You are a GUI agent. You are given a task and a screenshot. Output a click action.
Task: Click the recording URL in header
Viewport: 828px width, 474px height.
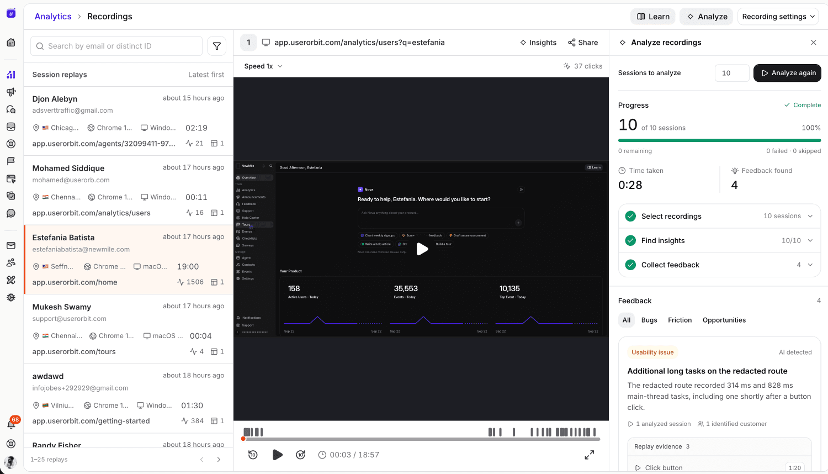[x=359, y=43]
